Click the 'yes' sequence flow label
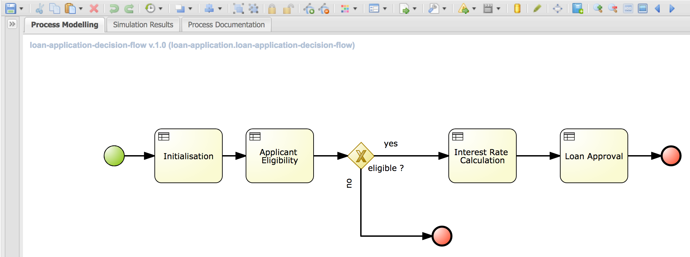Image resolution: width=690 pixels, height=257 pixels. pyautogui.click(x=391, y=144)
